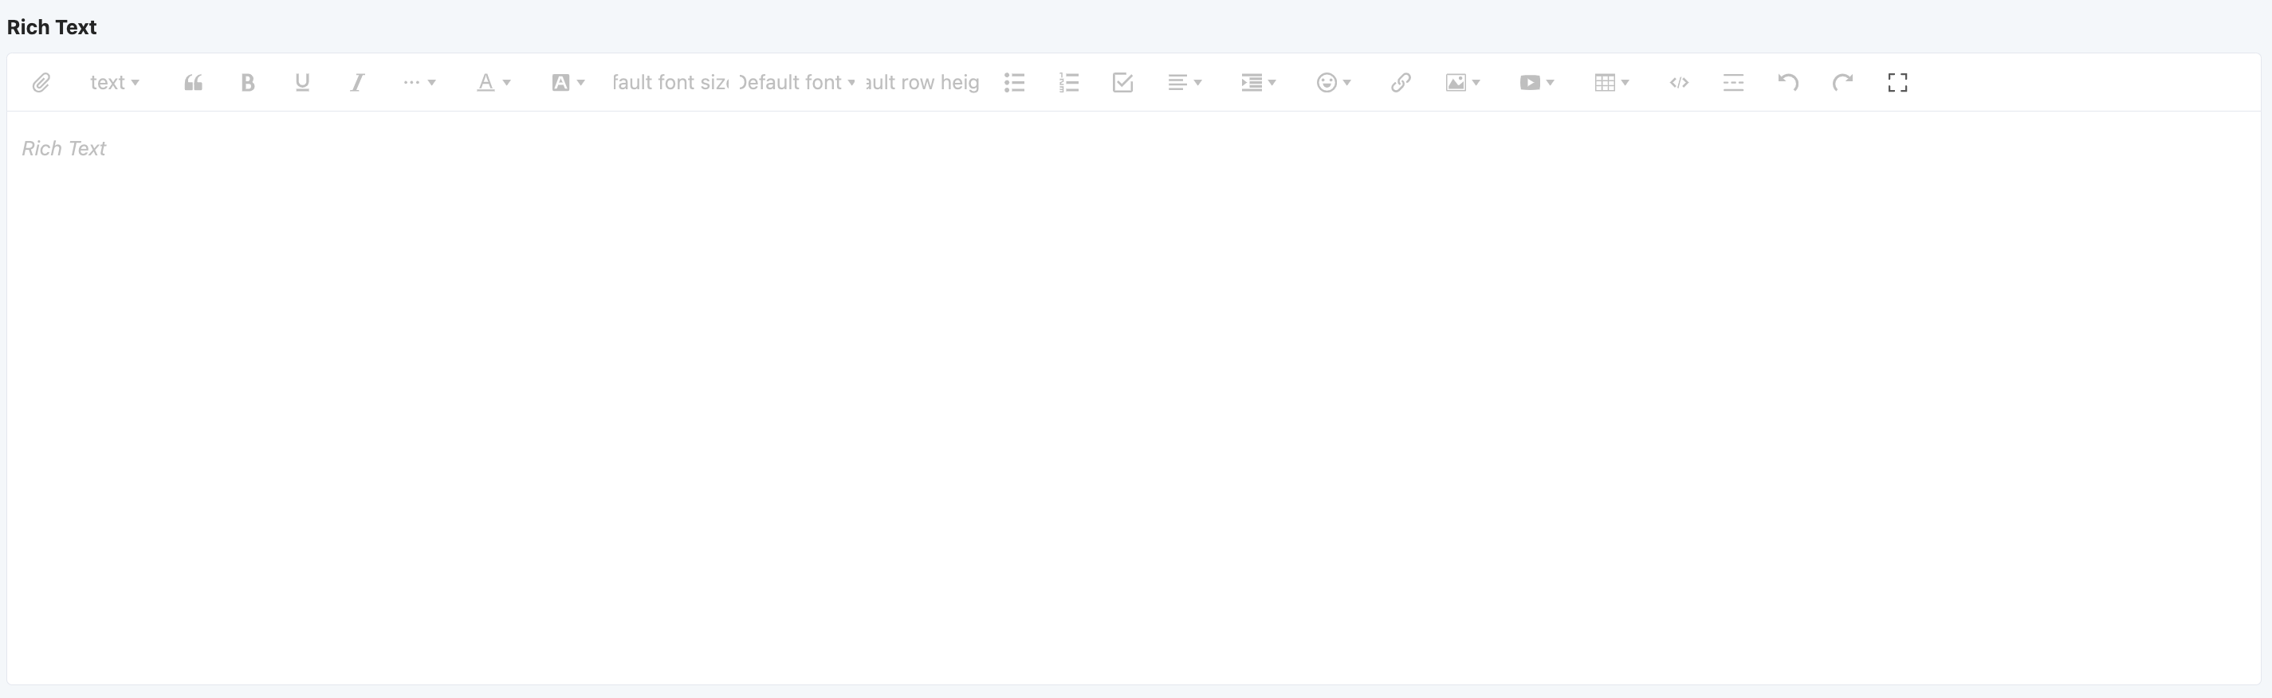The height and width of the screenshot is (698, 2272).
Task: Insert a block quote
Action: click(193, 83)
